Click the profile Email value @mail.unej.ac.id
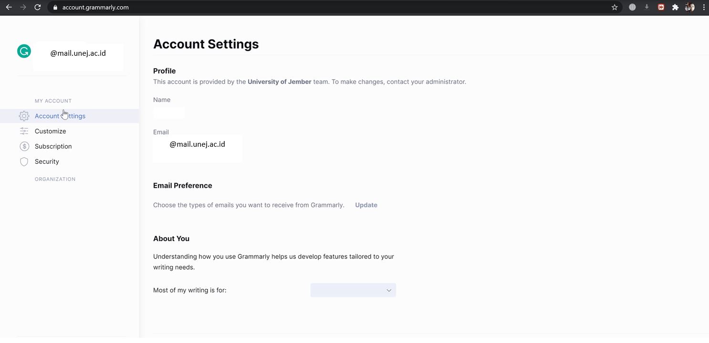Screen dimensions: 709x343 tap(197, 144)
